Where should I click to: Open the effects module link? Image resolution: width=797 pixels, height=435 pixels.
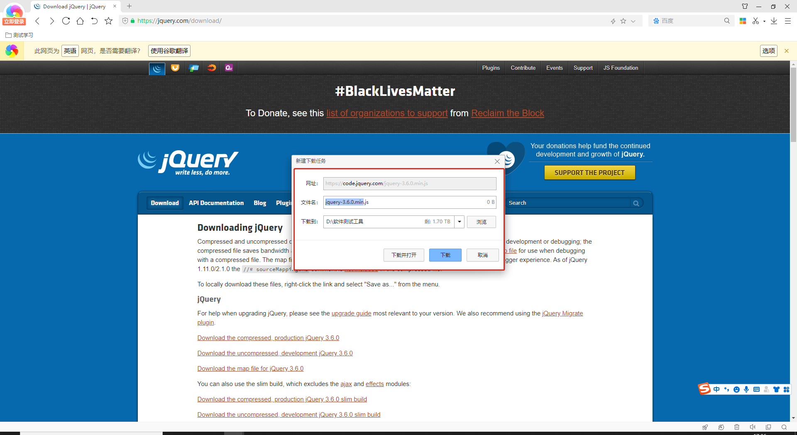pyautogui.click(x=375, y=384)
